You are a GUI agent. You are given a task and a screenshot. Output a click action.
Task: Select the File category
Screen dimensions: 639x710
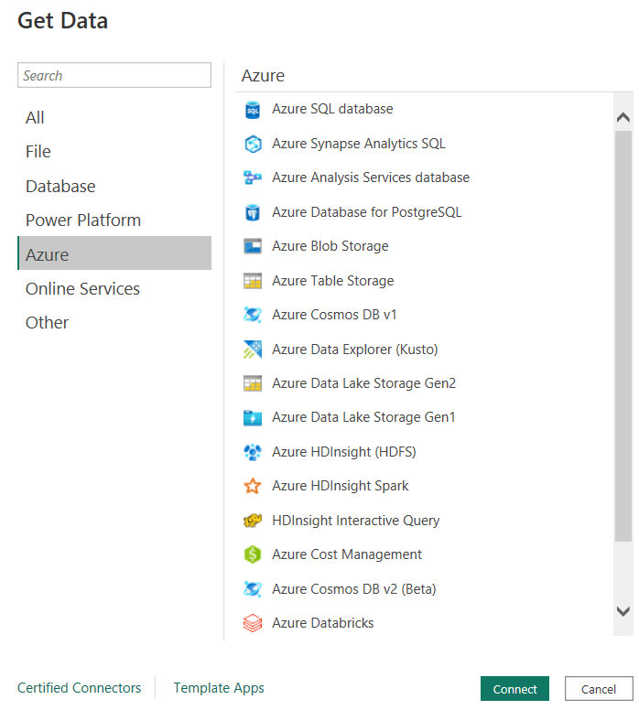click(114, 152)
